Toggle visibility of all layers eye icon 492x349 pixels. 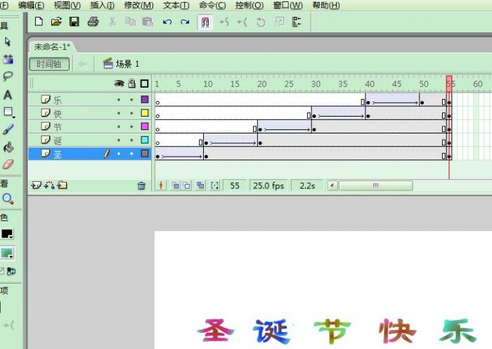119,84
